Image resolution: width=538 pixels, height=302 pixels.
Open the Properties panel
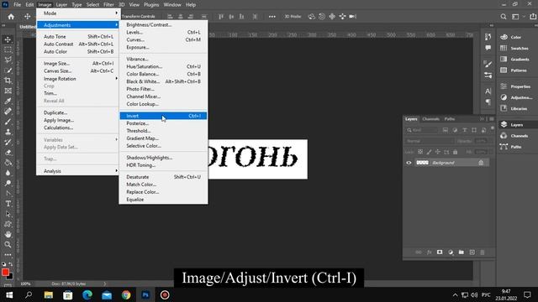(x=515, y=86)
